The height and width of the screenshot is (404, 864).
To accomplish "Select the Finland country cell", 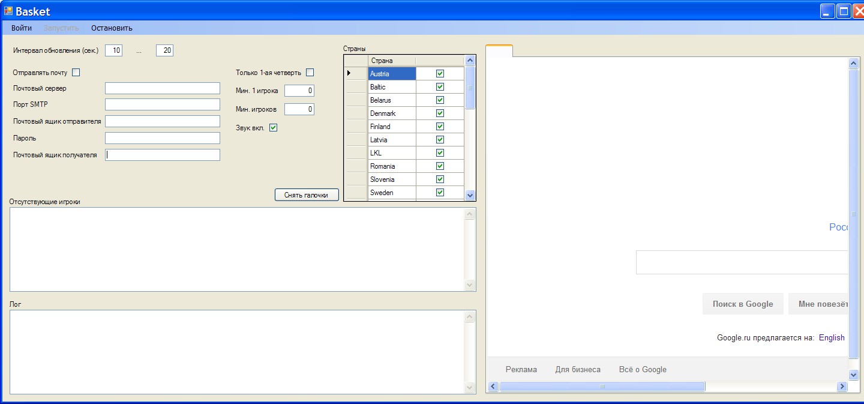I will click(x=392, y=127).
